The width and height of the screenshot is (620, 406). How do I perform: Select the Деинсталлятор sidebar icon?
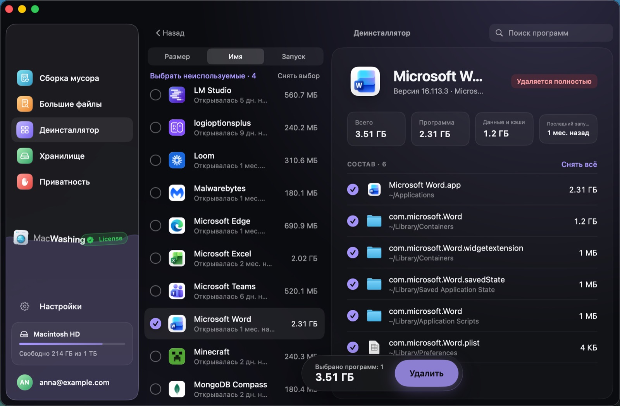(25, 130)
